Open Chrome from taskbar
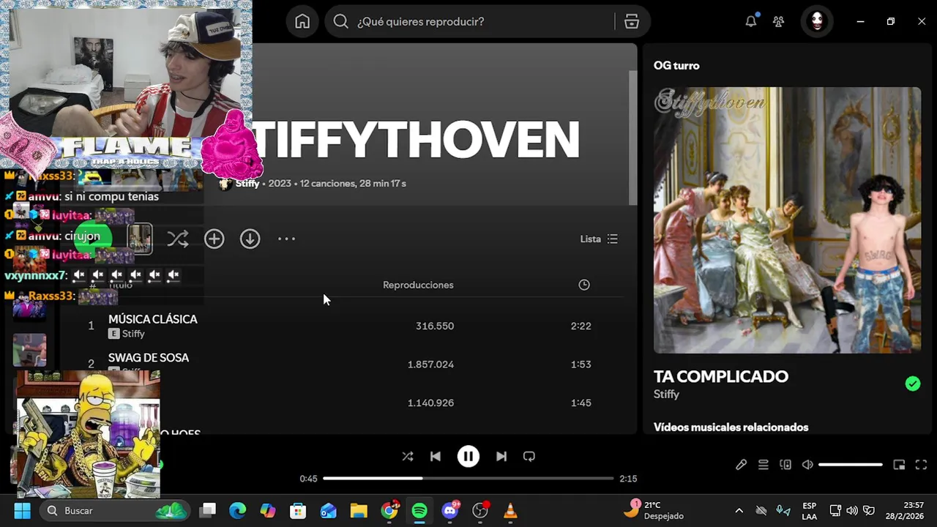The width and height of the screenshot is (937, 527). pos(389,510)
